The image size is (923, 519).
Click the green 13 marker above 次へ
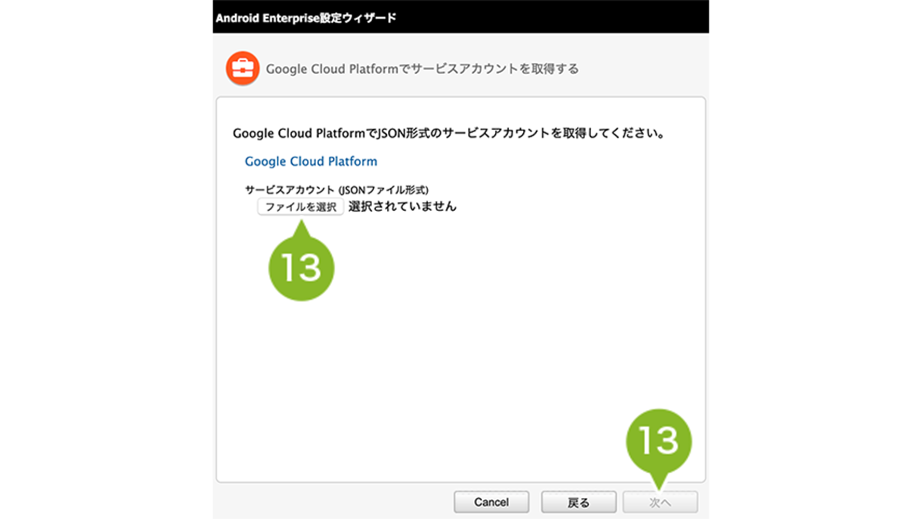[658, 441]
